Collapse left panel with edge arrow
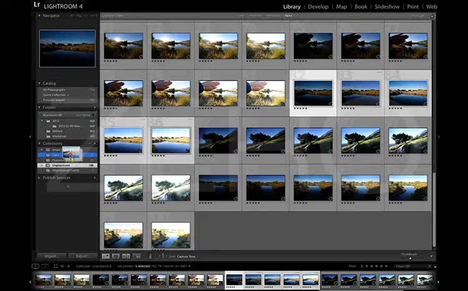 tap(30, 137)
